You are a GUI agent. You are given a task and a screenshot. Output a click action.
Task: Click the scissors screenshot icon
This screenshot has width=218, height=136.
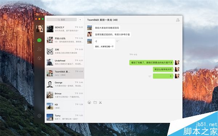pyautogui.click(x=100, y=102)
